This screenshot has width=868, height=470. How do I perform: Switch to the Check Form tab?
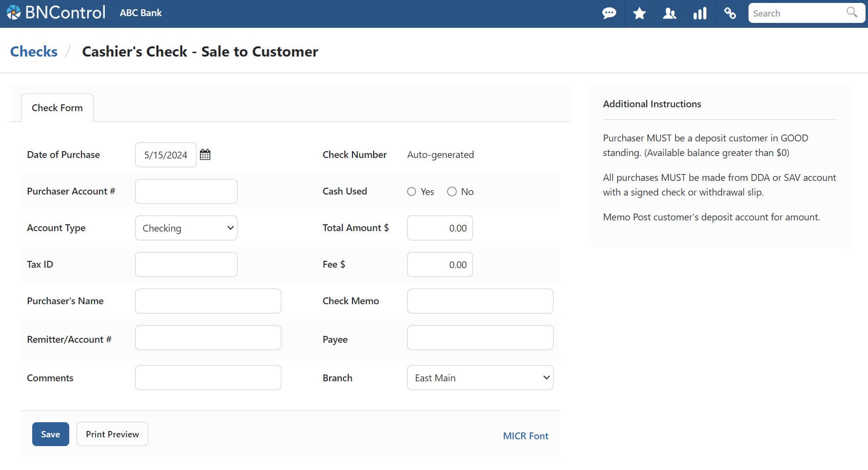point(57,108)
